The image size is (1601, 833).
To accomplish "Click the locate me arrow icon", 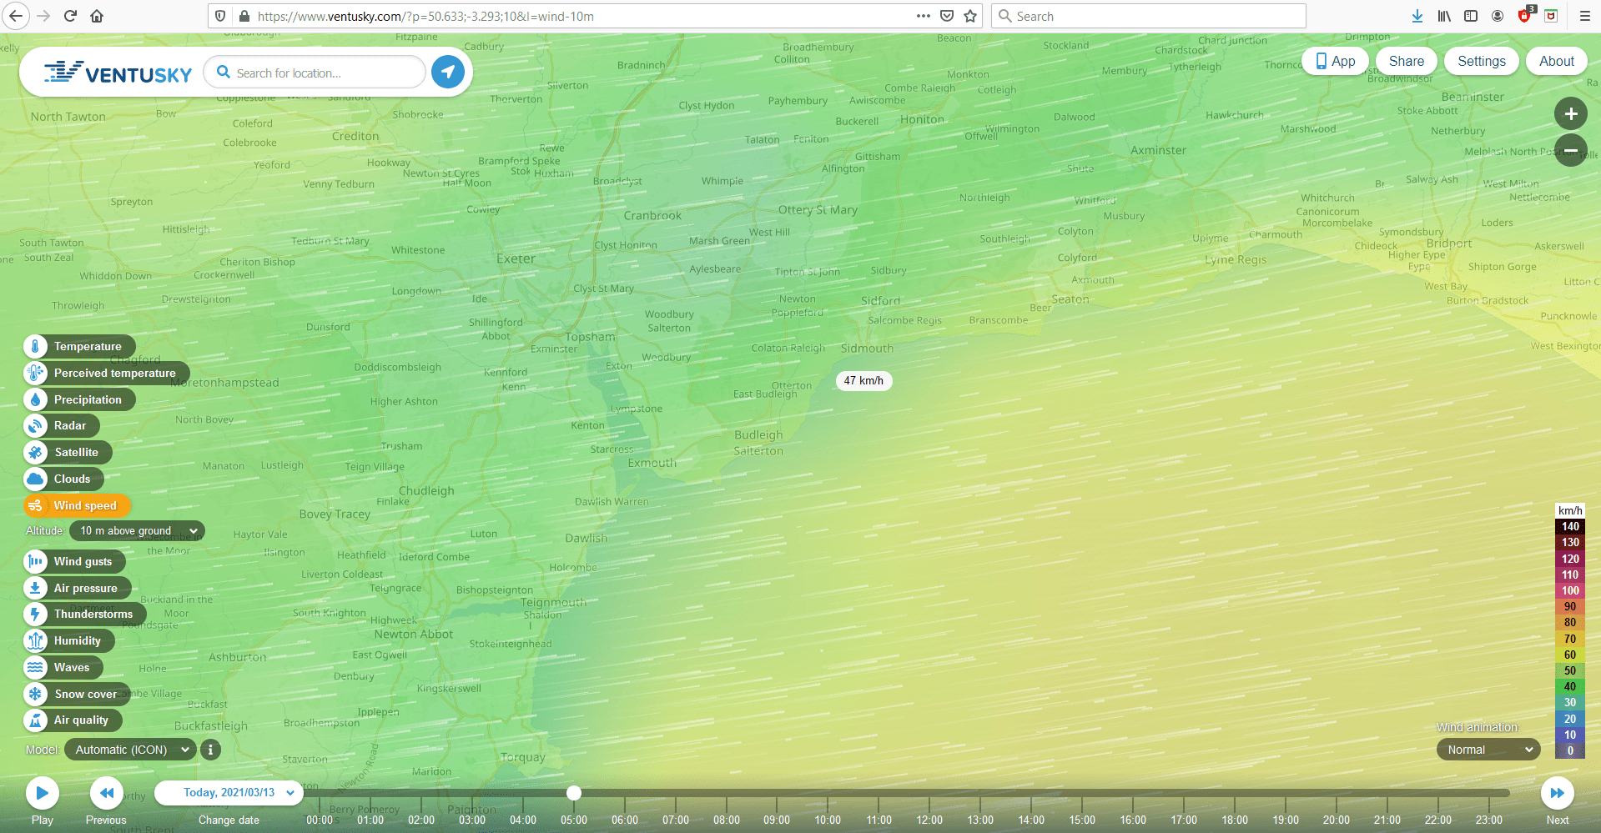I will (x=448, y=73).
